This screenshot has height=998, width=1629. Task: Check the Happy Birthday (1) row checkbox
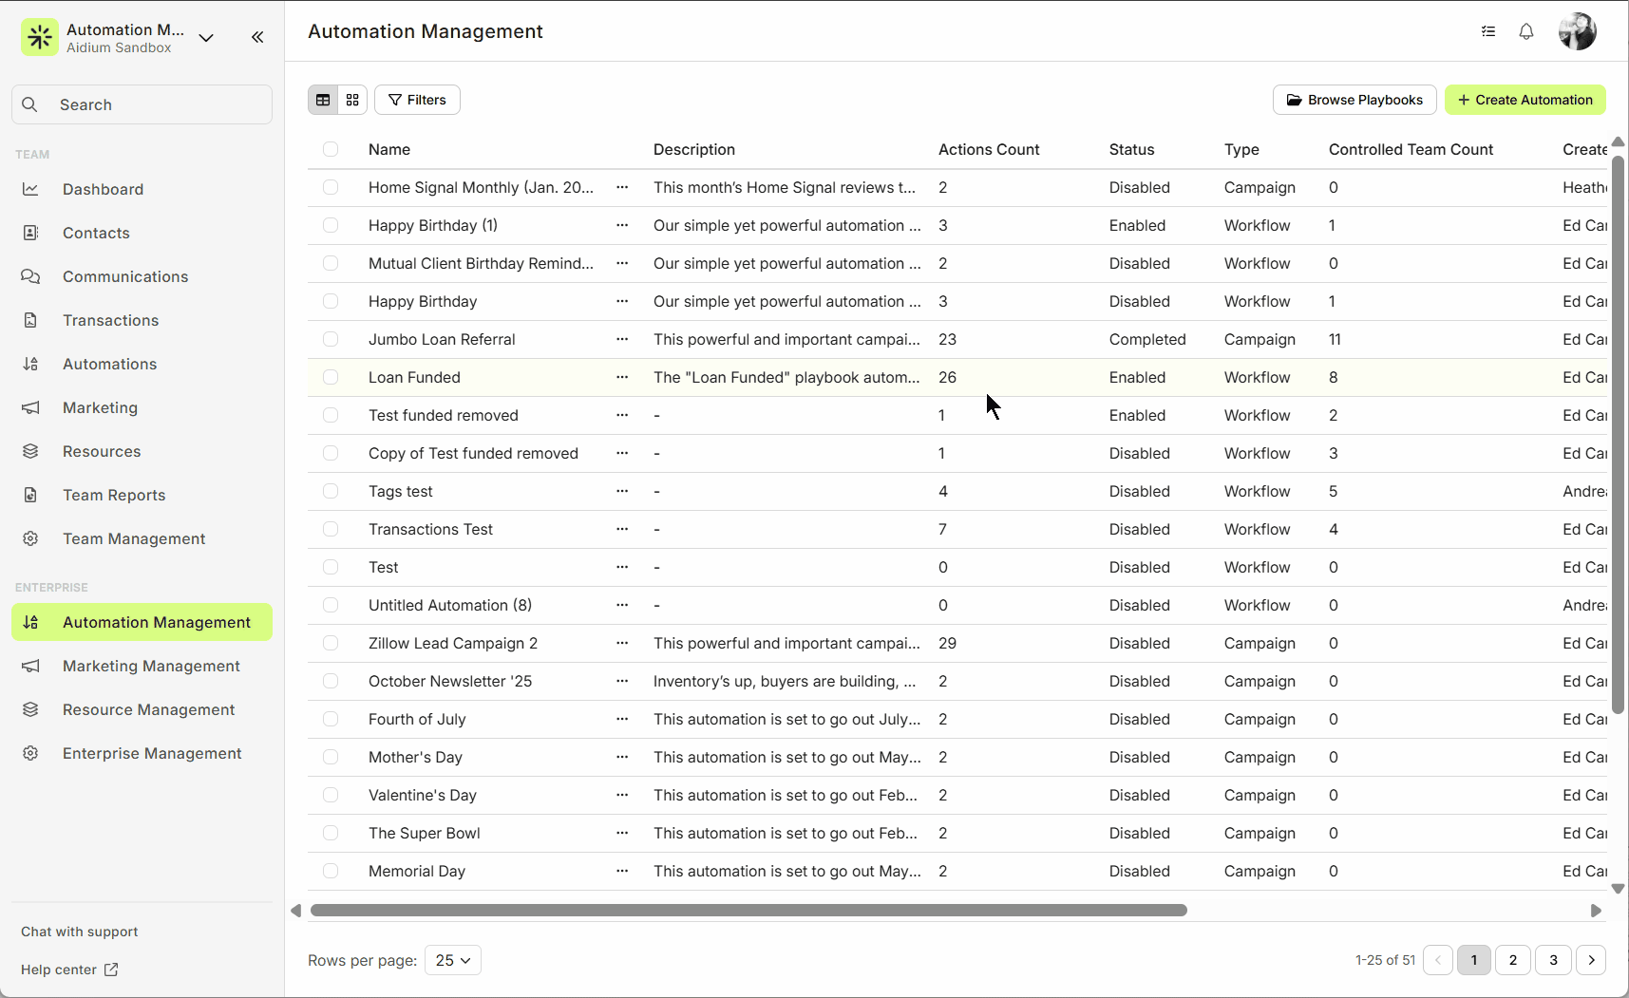coord(331,225)
